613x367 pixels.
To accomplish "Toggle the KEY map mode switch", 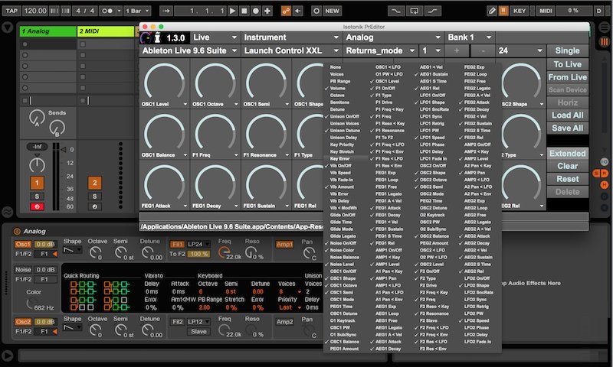I will (520, 11).
